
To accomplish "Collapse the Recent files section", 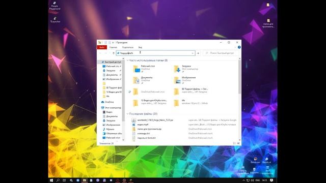I will point(128,114).
